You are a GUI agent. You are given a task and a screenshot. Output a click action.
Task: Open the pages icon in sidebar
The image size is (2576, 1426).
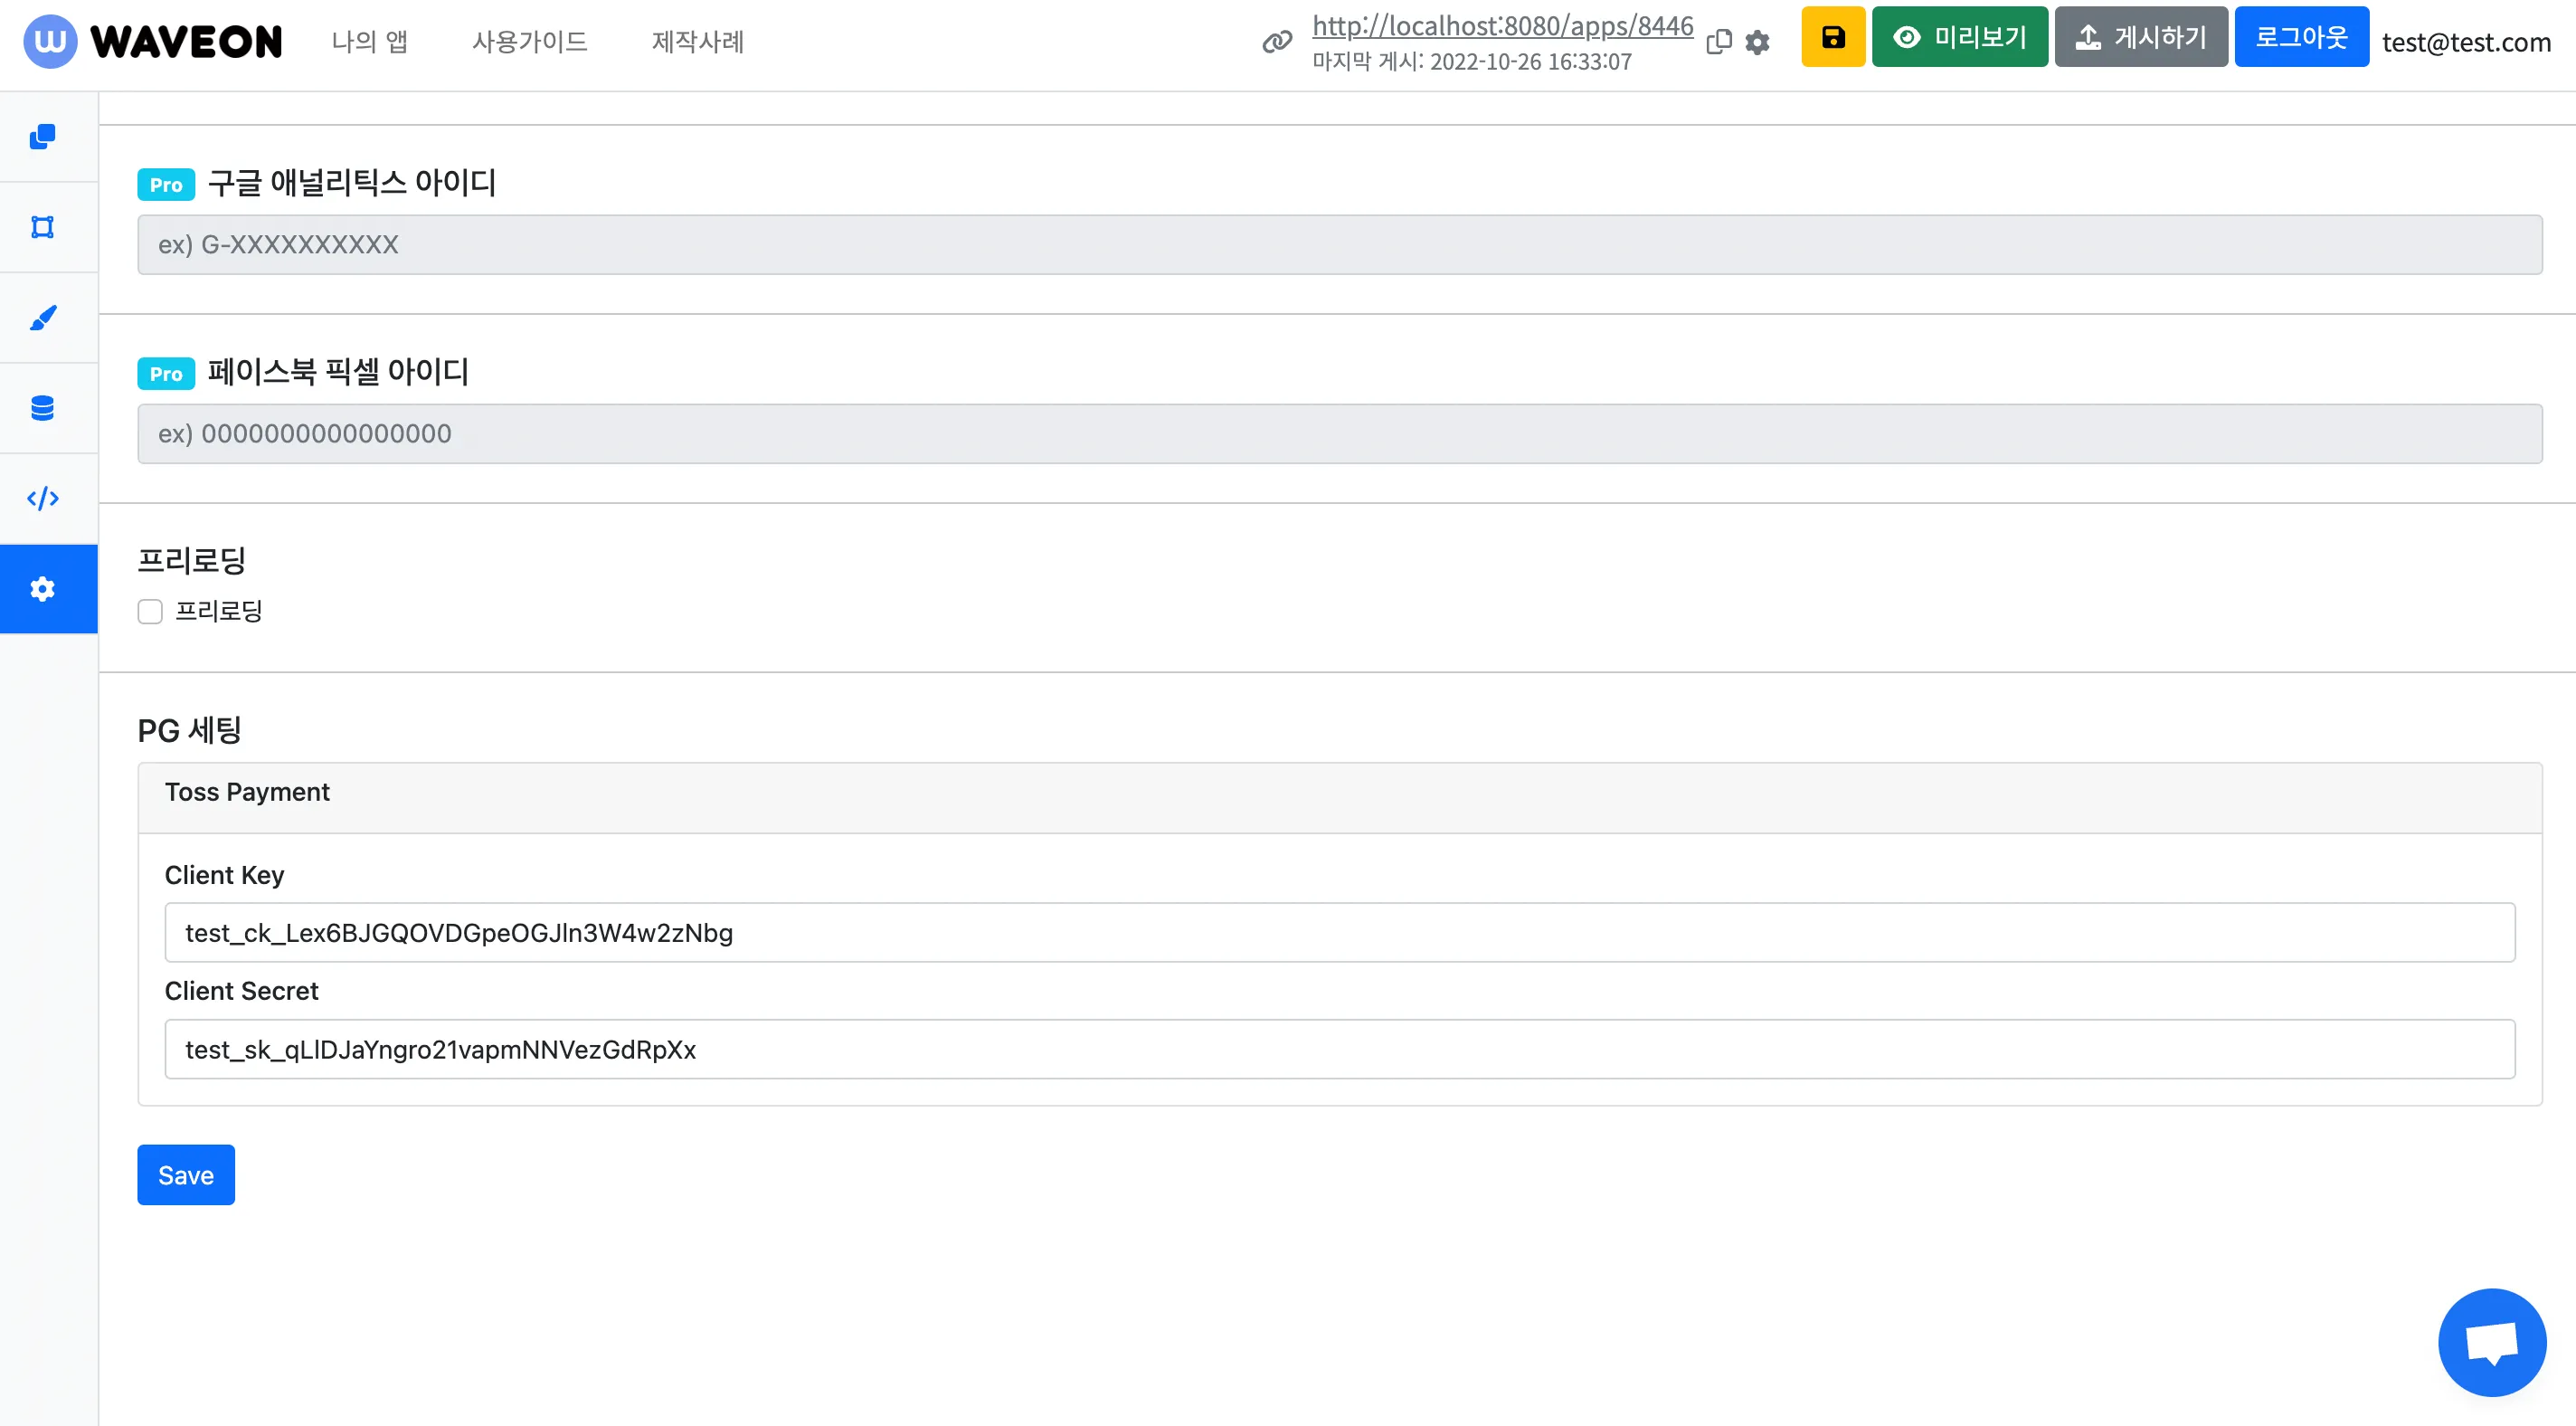click(x=42, y=136)
